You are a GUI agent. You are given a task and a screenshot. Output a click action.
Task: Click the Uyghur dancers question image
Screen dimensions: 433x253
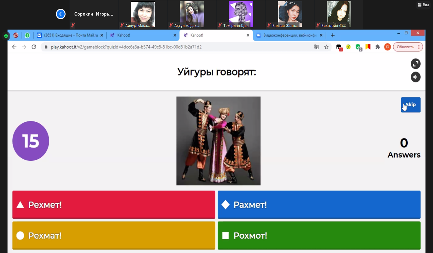pyautogui.click(x=218, y=141)
